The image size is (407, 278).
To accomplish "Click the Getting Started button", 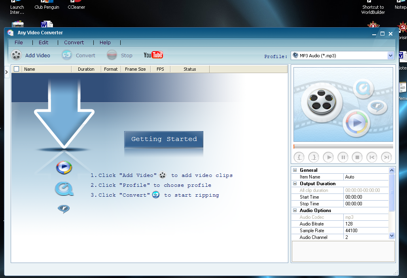I will pyautogui.click(x=164, y=139).
